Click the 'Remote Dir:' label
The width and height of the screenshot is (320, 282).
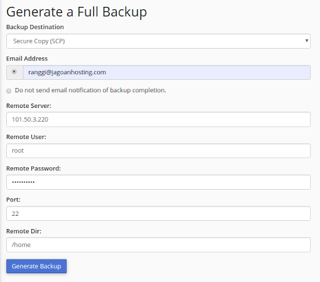24,231
